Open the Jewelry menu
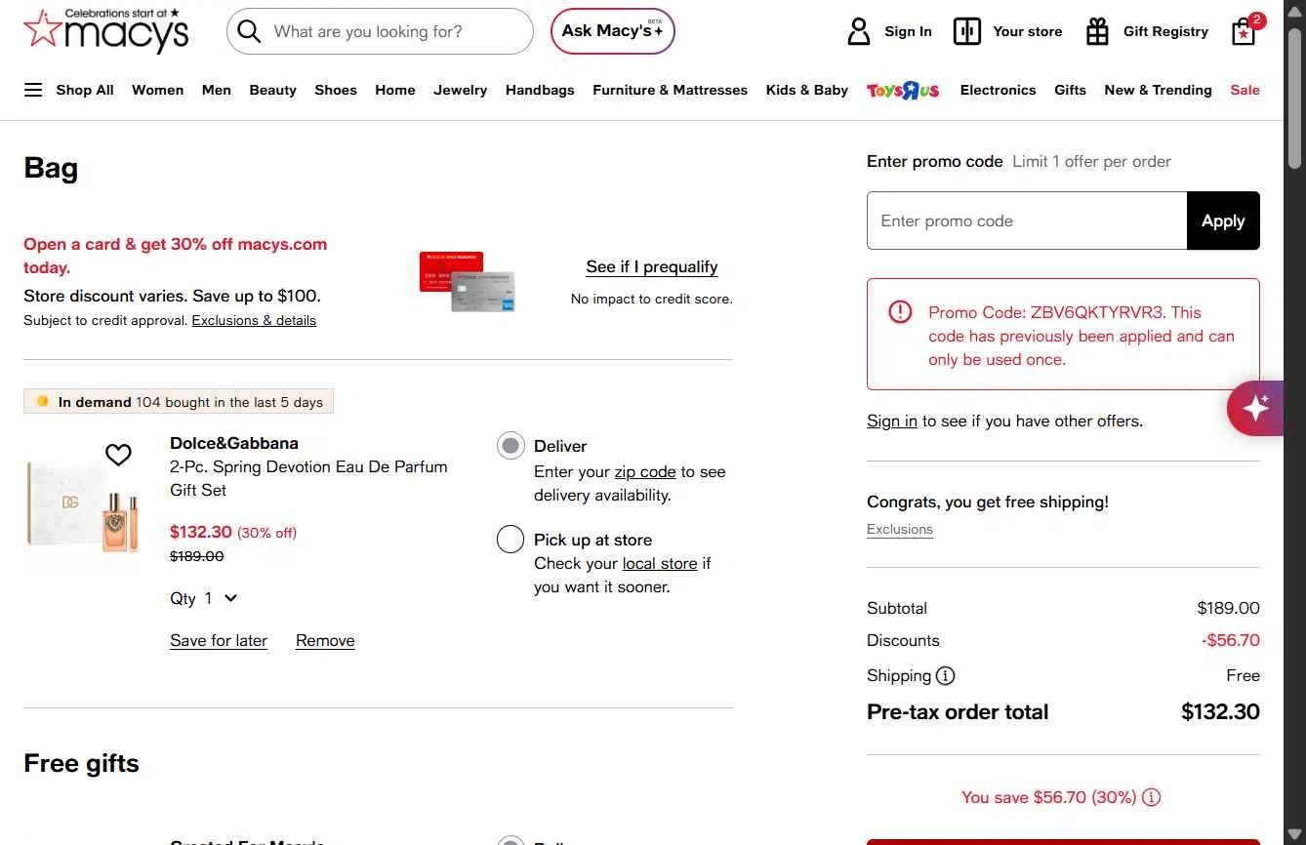Screen dimensions: 1306x845 click(461, 90)
